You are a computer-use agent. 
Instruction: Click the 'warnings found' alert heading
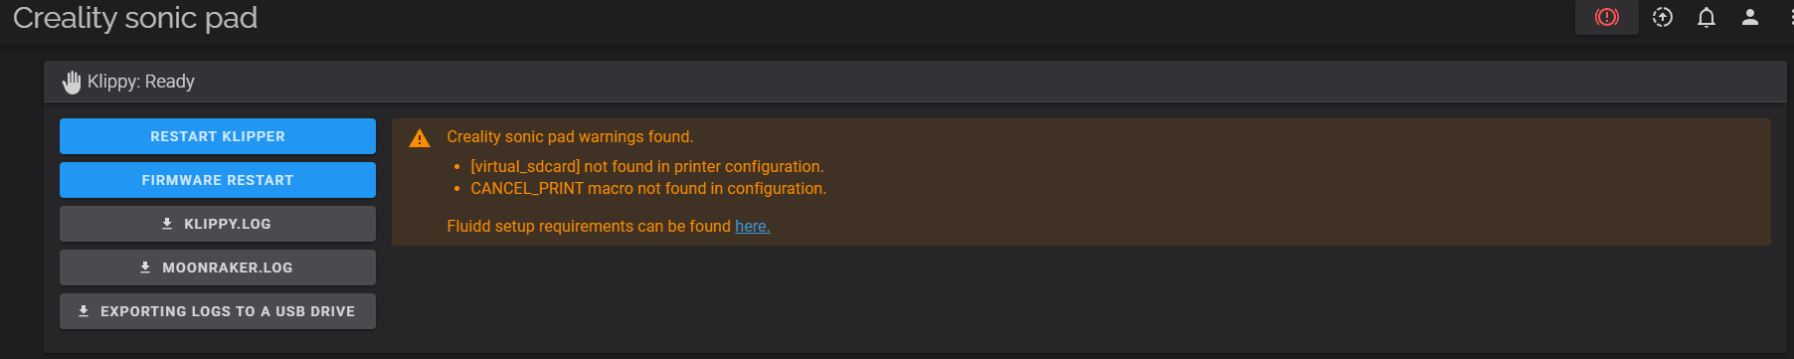point(570,137)
